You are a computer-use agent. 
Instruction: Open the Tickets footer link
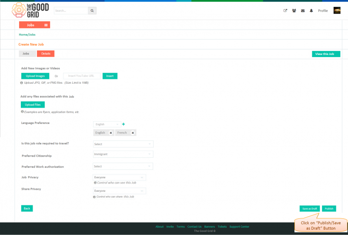coord(222,227)
